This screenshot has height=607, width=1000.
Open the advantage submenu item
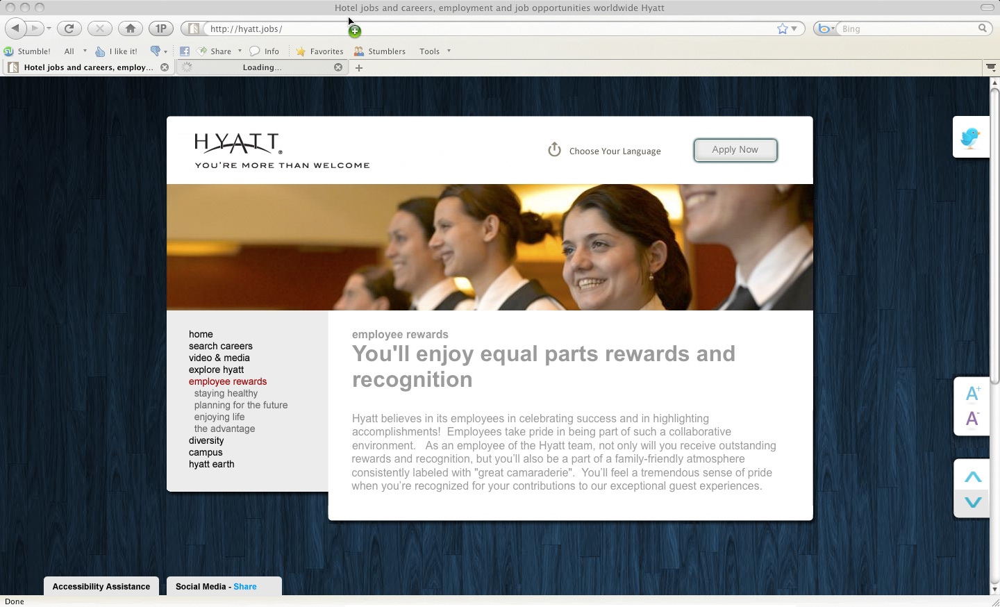[x=224, y=429]
